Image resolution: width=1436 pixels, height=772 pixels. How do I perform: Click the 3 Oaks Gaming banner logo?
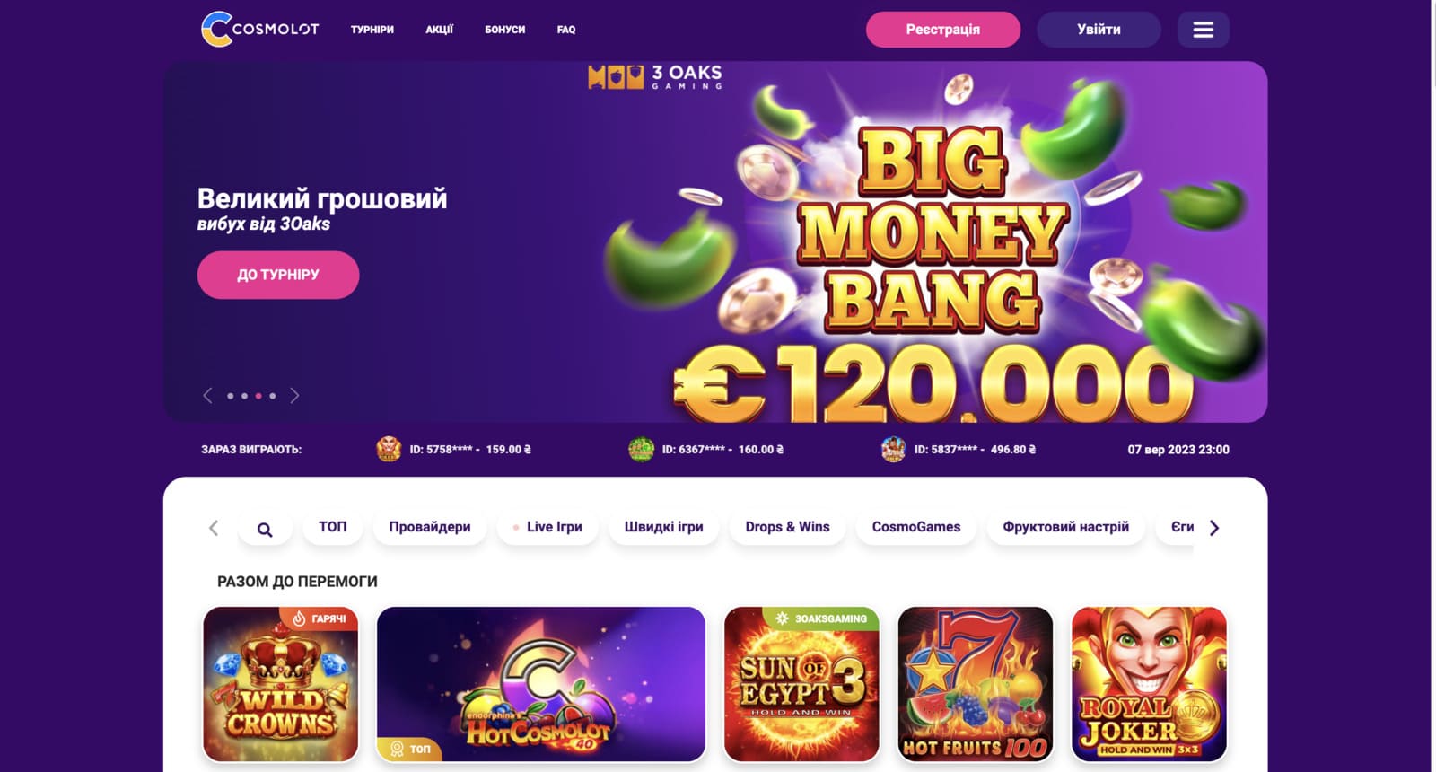coord(655,77)
